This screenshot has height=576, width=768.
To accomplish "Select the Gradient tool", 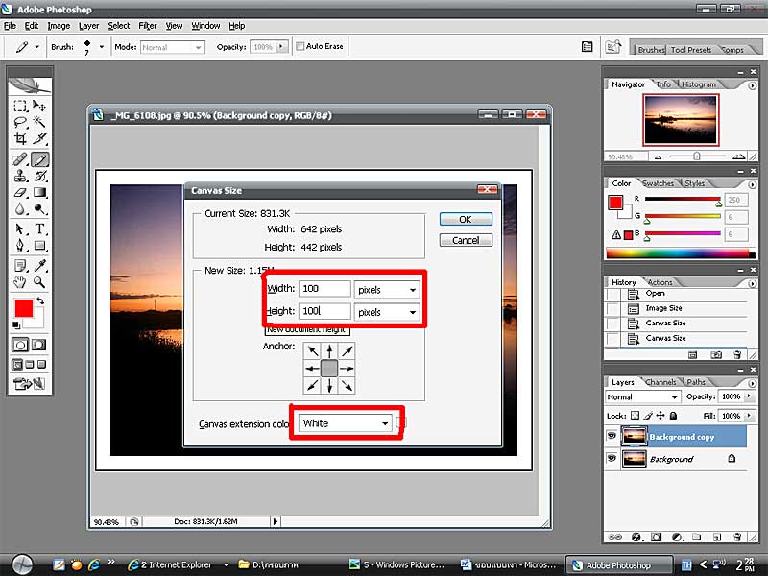I will [39, 193].
